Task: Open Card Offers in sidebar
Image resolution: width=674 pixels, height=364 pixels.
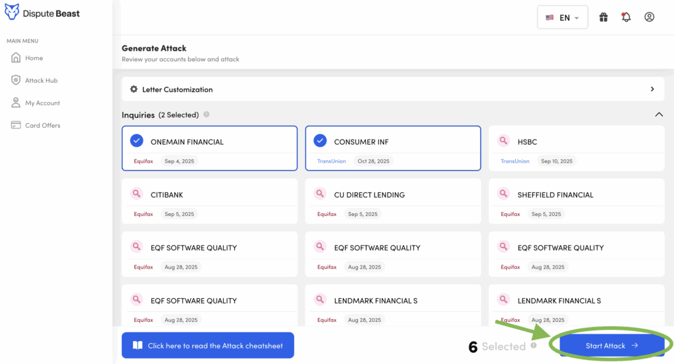Action: coord(42,125)
